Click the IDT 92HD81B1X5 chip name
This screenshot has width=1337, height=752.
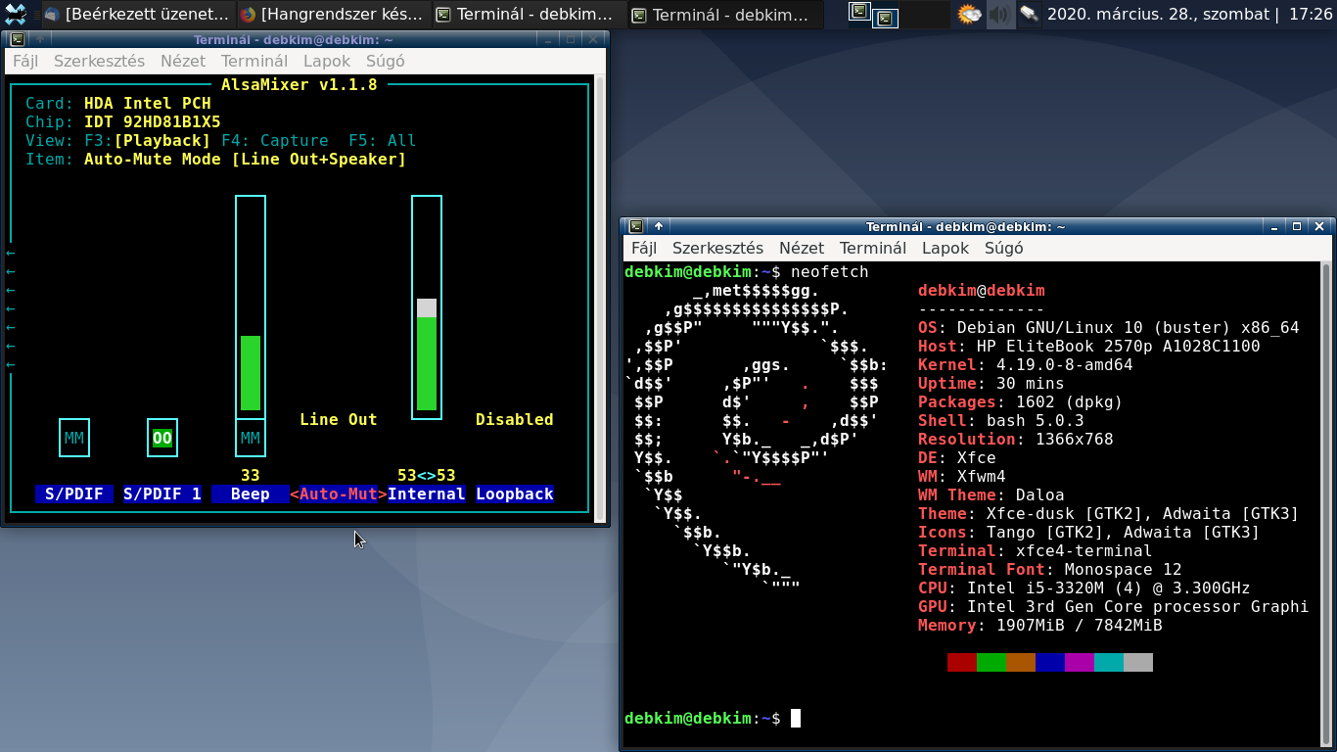point(153,121)
